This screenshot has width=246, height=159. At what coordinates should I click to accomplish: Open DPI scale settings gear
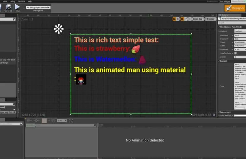pyautogui.click(x=214, y=115)
